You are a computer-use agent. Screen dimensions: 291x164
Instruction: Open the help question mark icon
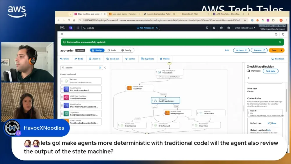tap(221, 28)
